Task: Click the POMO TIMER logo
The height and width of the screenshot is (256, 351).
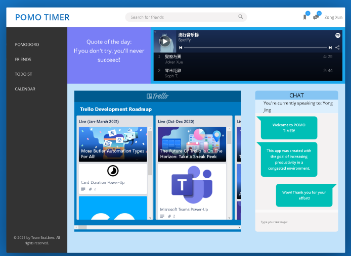Action: click(42, 18)
